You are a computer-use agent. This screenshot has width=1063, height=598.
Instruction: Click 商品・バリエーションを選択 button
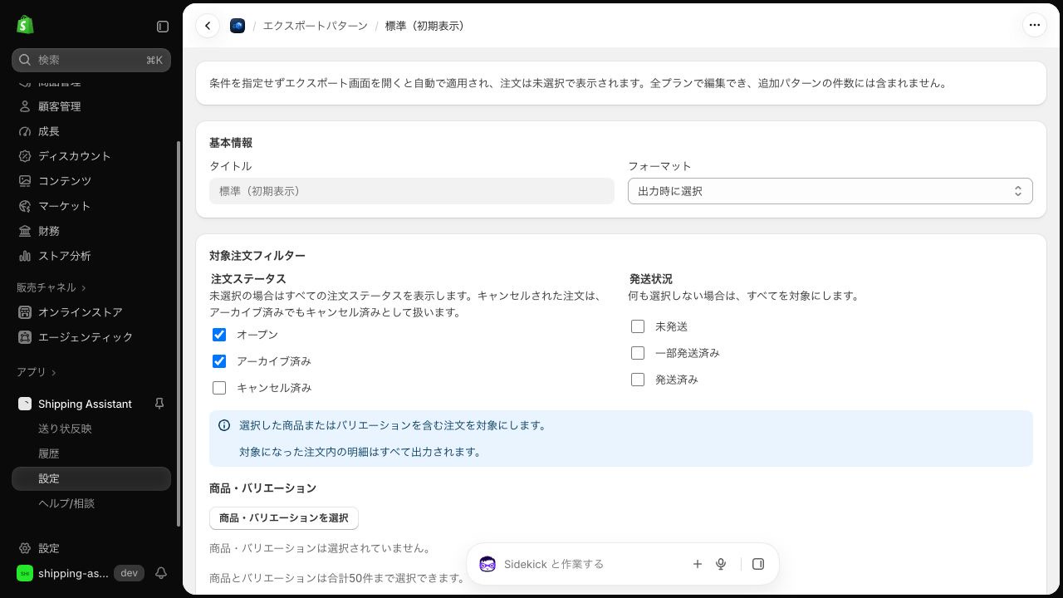(x=284, y=518)
